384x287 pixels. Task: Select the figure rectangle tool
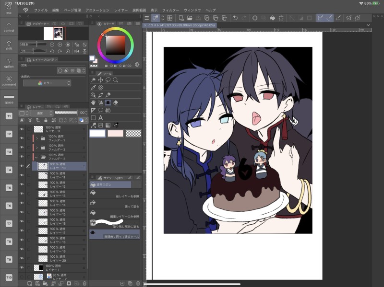pyautogui.click(x=93, y=118)
